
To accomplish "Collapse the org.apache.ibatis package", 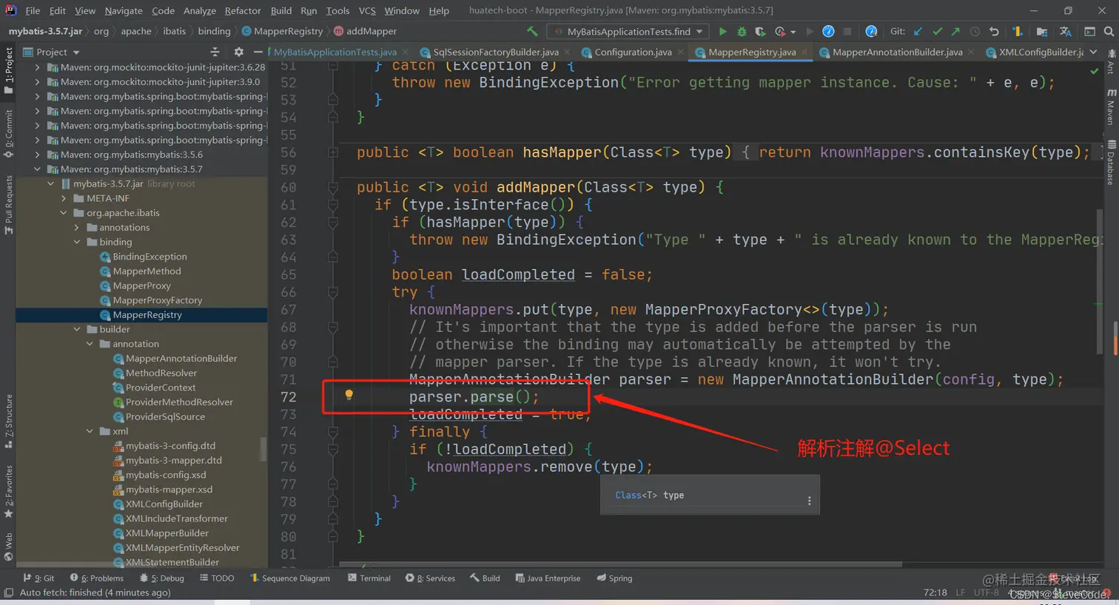I will [x=64, y=213].
